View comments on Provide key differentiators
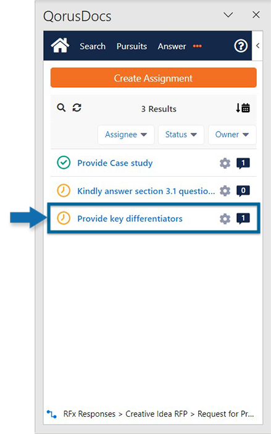The height and width of the screenshot is (434, 271). [x=243, y=219]
